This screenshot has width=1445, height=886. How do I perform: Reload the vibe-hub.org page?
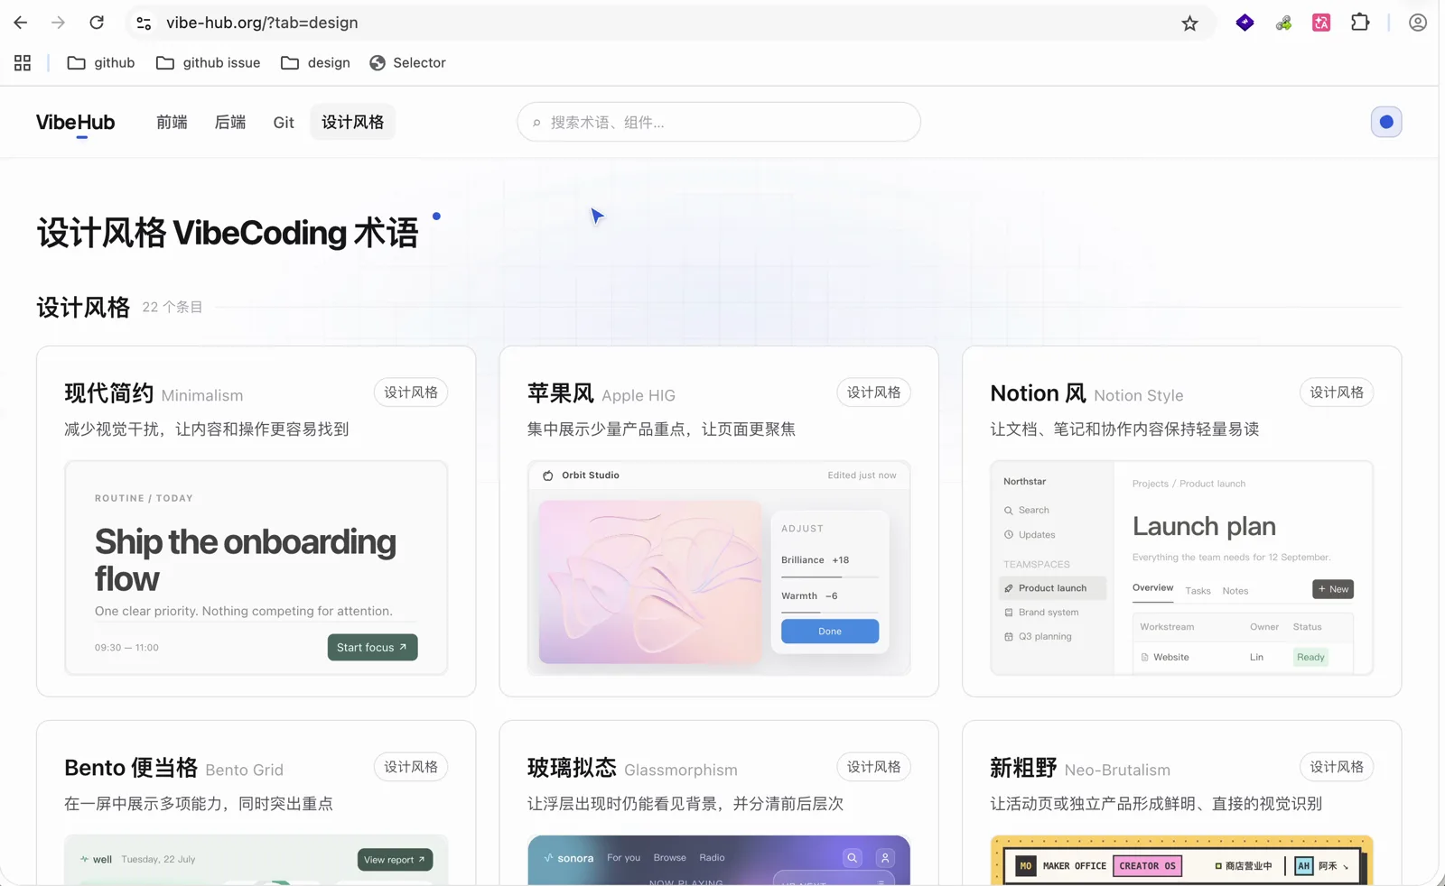pyautogui.click(x=97, y=23)
